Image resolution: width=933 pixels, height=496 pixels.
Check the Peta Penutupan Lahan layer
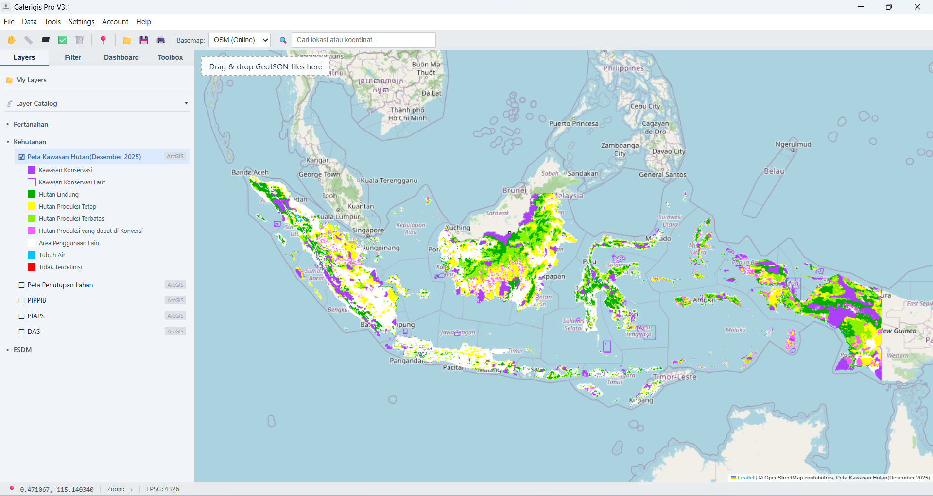coord(21,285)
